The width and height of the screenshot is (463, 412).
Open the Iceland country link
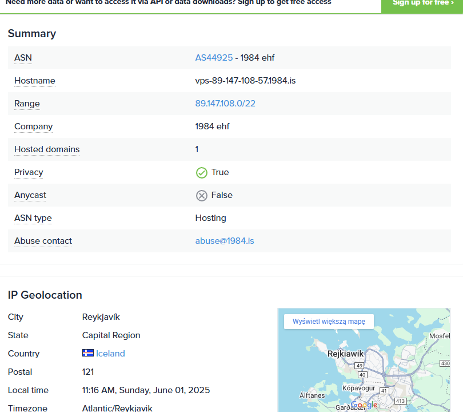point(110,354)
